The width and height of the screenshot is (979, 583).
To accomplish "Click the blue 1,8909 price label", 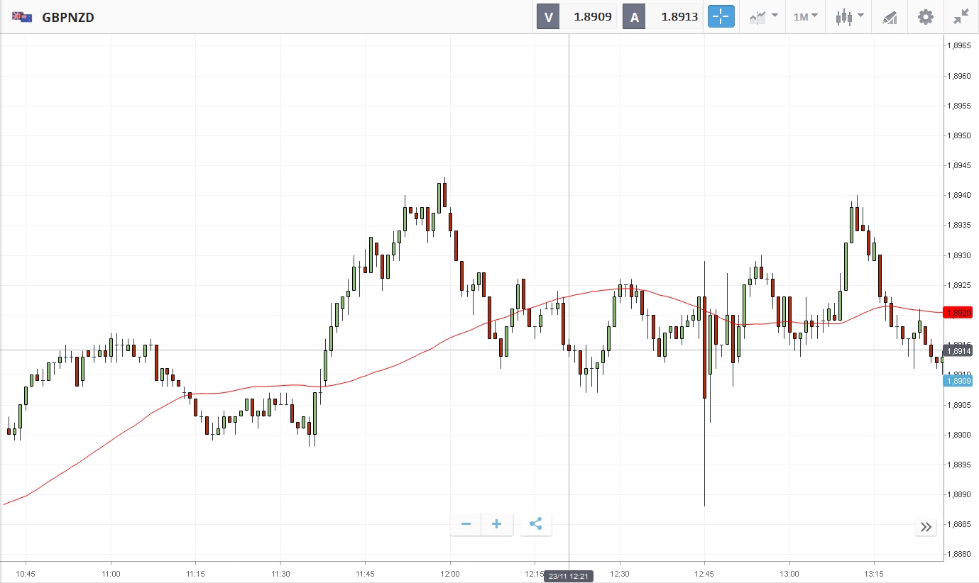I will click(x=957, y=381).
